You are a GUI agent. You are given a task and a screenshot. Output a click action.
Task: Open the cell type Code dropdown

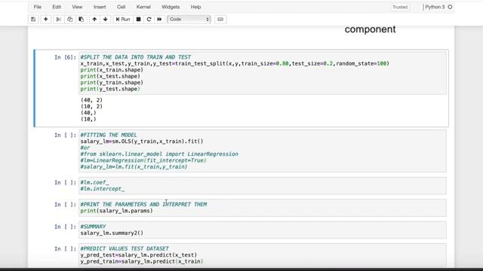pyautogui.click(x=189, y=20)
